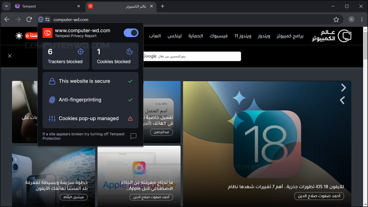Toggle Tempest protection switch off
The width and height of the screenshot is (368, 207).
point(131,33)
